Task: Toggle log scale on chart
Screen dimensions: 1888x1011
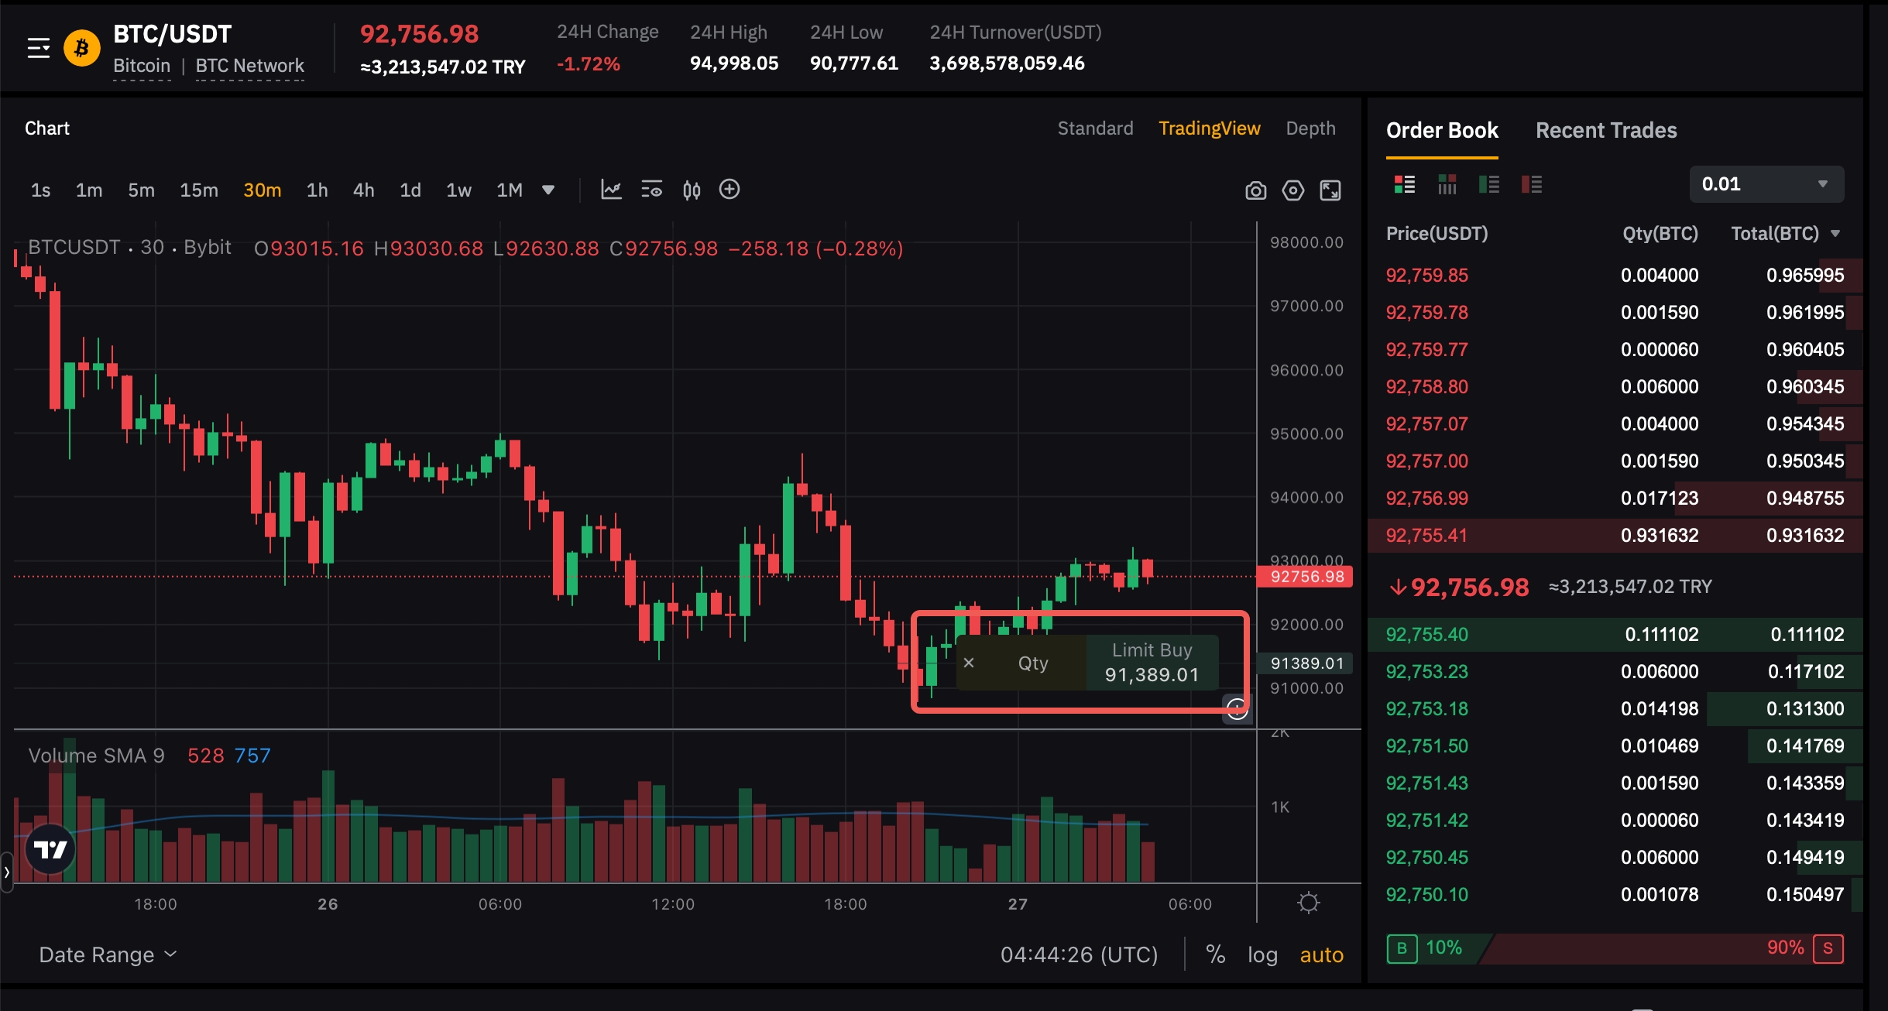Action: point(1262,954)
